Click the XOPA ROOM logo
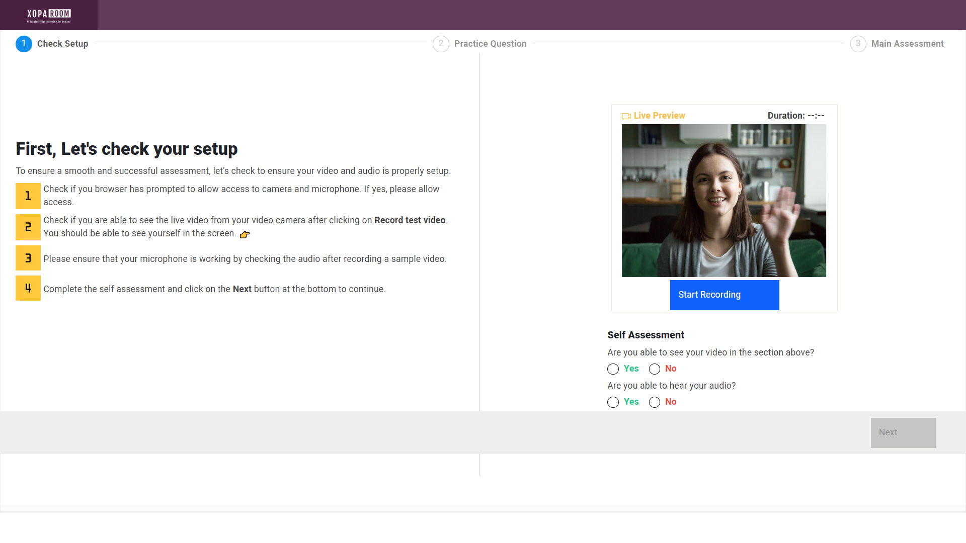This screenshot has height=543, width=966. pos(49,15)
